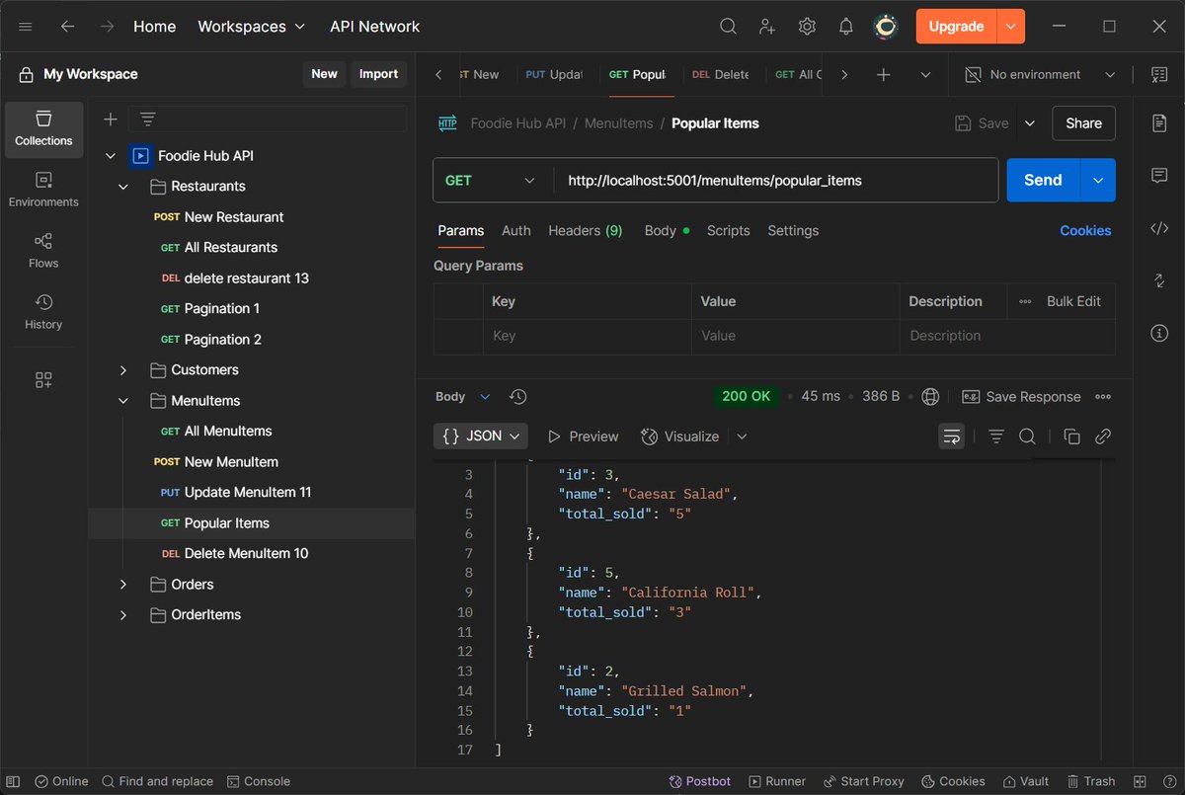Copy the response body
Screen dimensions: 1185x795
point(1071,437)
